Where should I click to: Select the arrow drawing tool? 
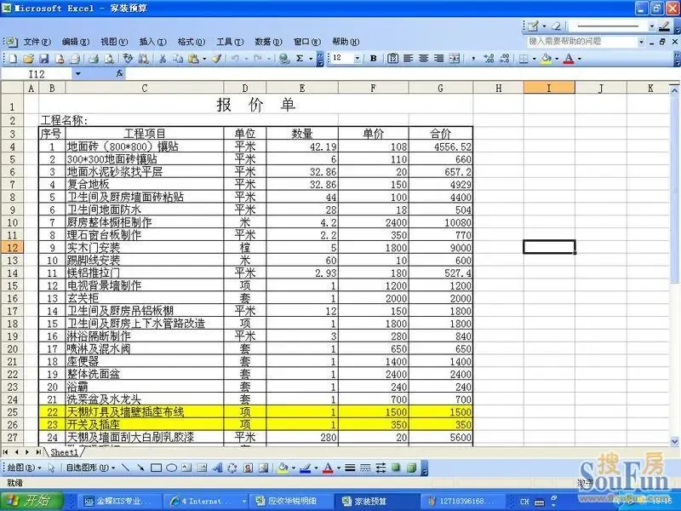(140, 468)
